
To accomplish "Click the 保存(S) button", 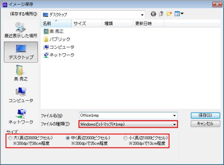I will pos(205,115).
